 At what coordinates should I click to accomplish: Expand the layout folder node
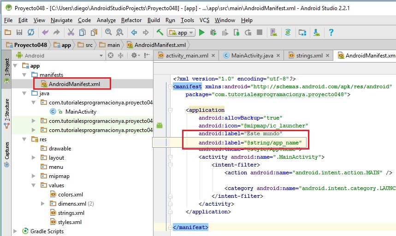pyautogui.click(x=33, y=158)
